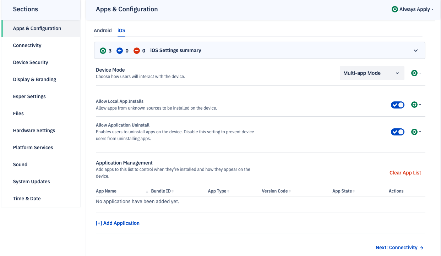This screenshot has height=256, width=441.
Task: Open apply-state menu for Allow Local App Installs
Action: coord(416,105)
